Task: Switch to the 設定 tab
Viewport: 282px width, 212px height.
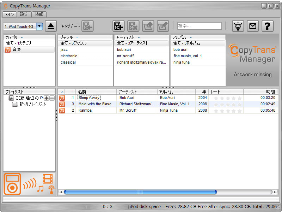Action: (24, 14)
